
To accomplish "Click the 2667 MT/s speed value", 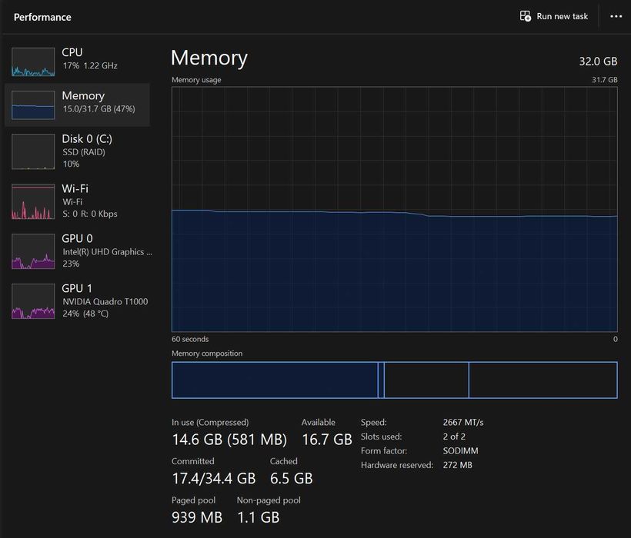I will [463, 422].
